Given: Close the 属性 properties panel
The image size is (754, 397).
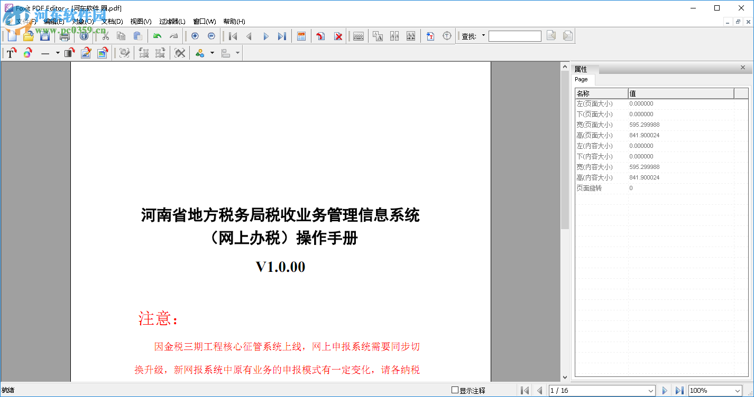Looking at the screenshot, I should tap(743, 68).
